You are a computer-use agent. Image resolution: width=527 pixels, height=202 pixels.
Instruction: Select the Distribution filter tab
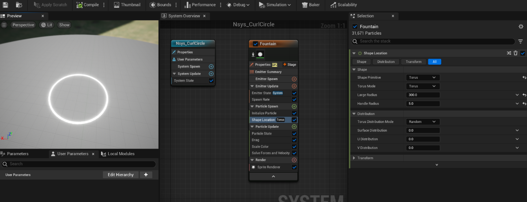386,62
